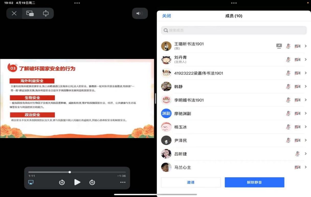Mute the video using the speaker icon
The height and width of the screenshot is (197, 311).
(x=140, y=14)
